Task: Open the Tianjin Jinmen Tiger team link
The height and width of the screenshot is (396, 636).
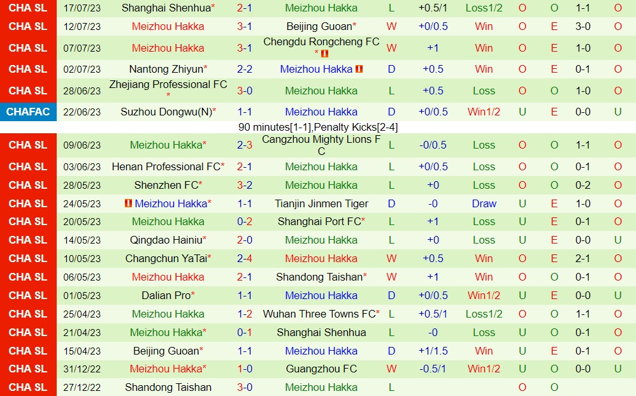Action: coord(321,203)
